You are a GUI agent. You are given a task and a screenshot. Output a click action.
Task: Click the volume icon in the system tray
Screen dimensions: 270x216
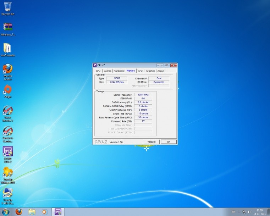click(x=250, y=212)
